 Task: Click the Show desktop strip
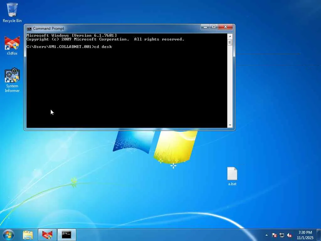[319, 235]
